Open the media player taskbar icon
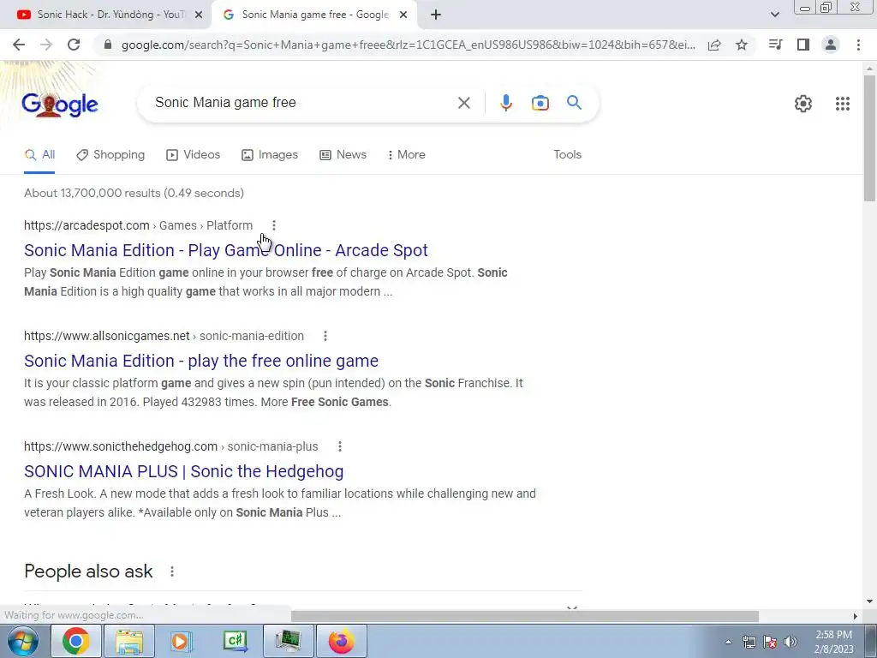 [182, 641]
